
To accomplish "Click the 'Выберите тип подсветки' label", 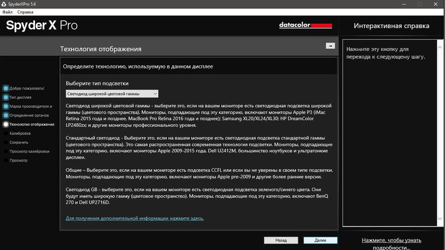I will click(x=97, y=83).
